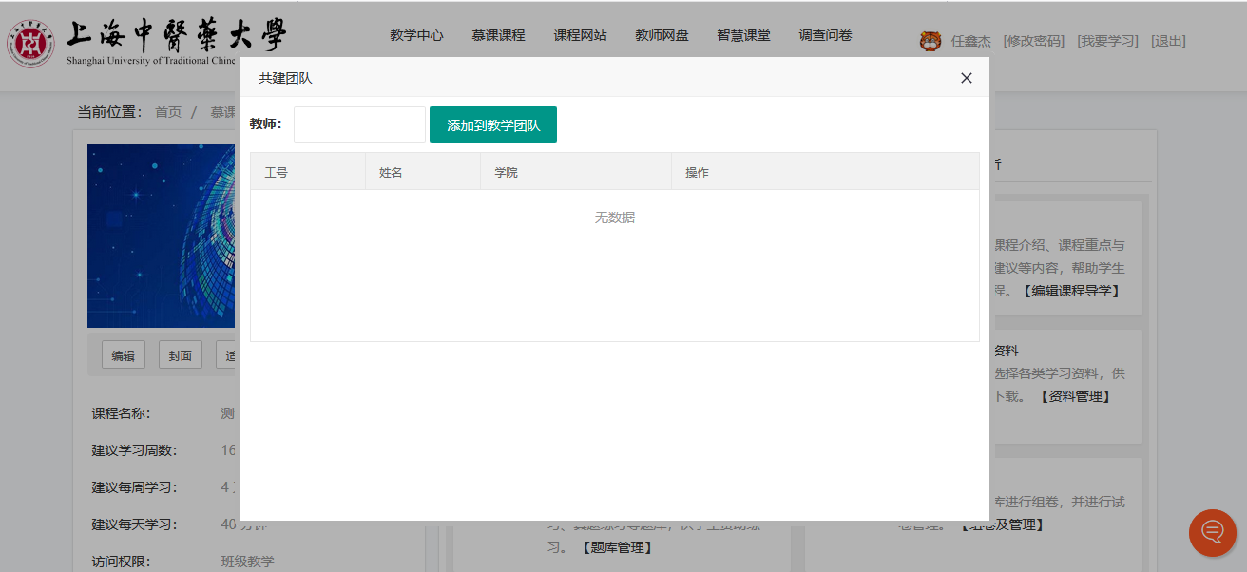The height and width of the screenshot is (572, 1247).
Task: Open 教师网盘 in top navigation
Action: pos(662,36)
